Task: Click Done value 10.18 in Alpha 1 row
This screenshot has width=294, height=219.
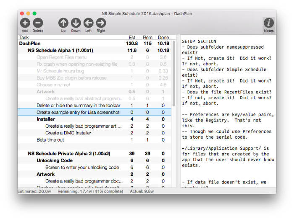Action: [x=163, y=50]
